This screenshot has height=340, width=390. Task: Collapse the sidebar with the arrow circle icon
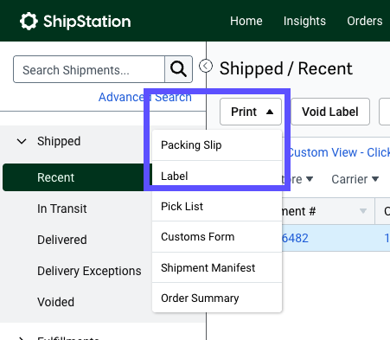tap(206, 66)
